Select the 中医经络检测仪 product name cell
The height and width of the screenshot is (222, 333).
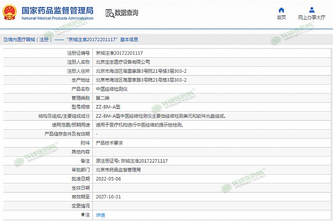tap(112, 89)
